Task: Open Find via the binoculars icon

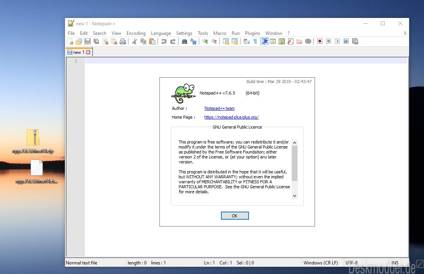Action: pos(184,41)
